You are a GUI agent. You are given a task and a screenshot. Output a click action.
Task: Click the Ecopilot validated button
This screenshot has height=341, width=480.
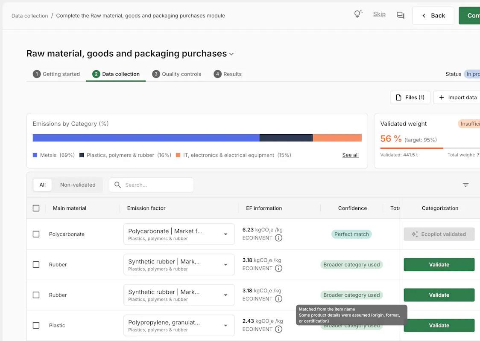439,234
